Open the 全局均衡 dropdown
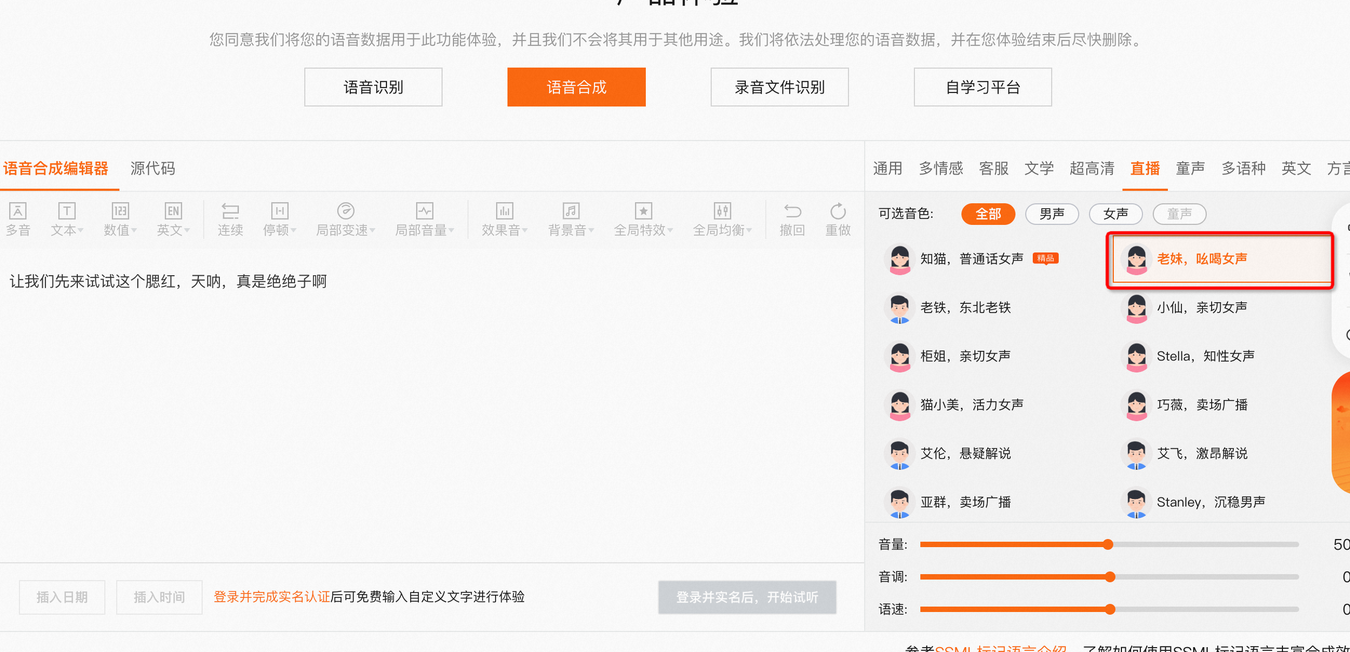Screen dimensions: 1350x652 tap(722, 219)
